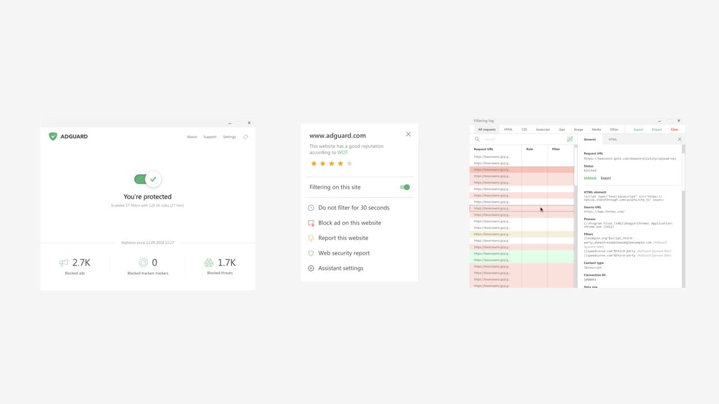Click the fifth grey rating star

point(349,163)
